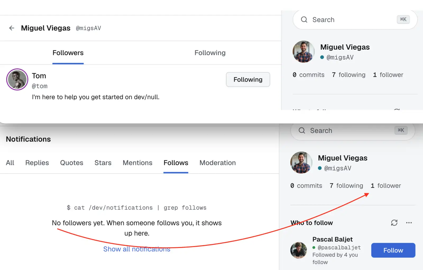
Task: Open Pascal Baljet's avatar
Action: (298, 250)
